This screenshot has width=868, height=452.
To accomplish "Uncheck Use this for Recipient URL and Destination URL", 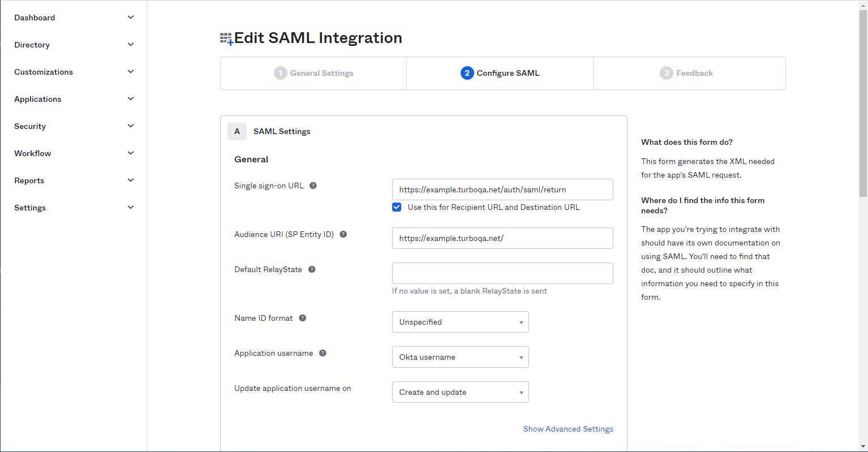I will click(x=396, y=207).
